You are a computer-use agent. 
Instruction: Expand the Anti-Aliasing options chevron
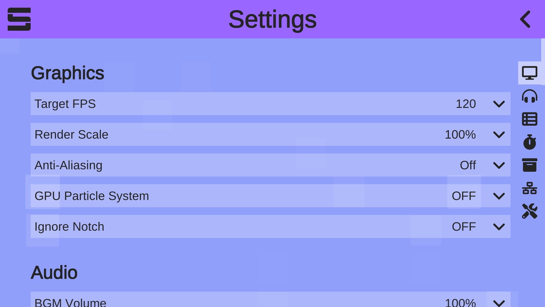pos(499,165)
